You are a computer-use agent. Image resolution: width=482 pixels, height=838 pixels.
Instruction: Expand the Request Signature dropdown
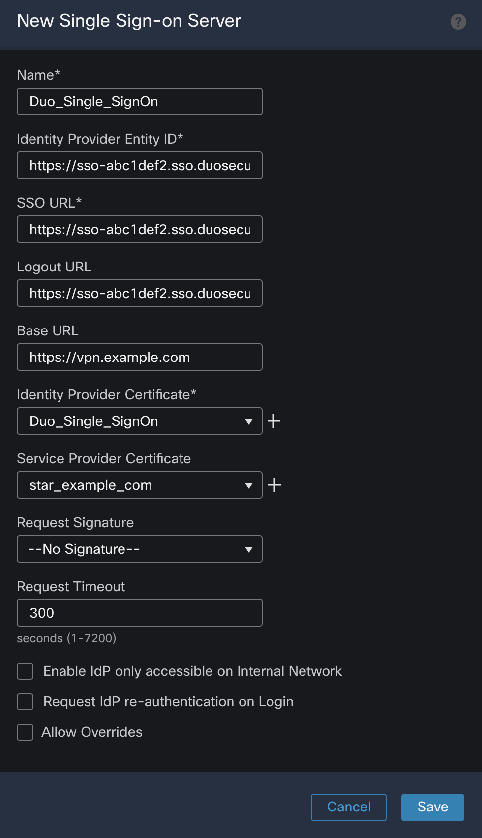click(249, 549)
